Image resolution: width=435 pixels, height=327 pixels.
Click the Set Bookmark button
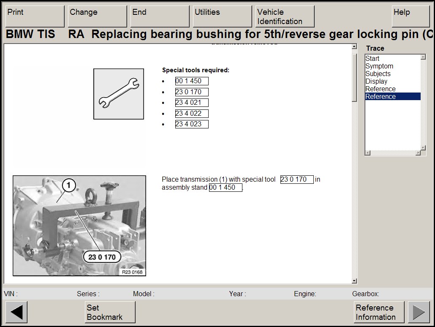coord(110,312)
